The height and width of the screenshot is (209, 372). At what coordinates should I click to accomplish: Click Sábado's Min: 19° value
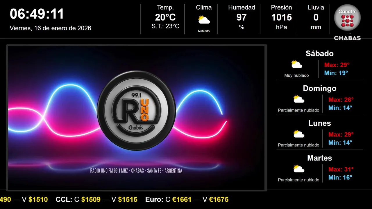tap(336, 73)
